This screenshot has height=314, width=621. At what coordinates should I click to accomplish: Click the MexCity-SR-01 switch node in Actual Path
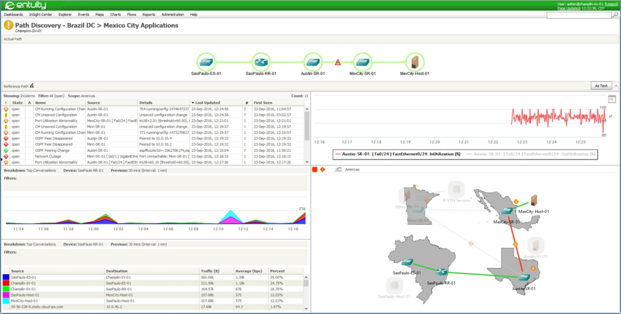[363, 62]
